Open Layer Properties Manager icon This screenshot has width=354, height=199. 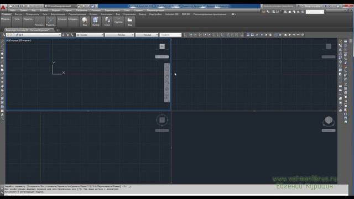[4, 35]
